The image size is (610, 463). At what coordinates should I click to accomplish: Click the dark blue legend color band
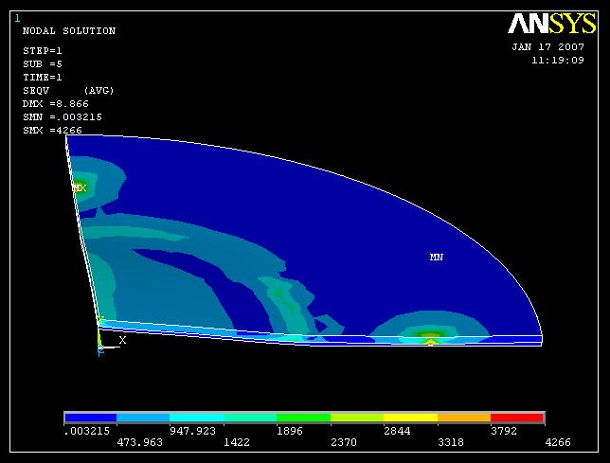pyautogui.click(x=91, y=418)
